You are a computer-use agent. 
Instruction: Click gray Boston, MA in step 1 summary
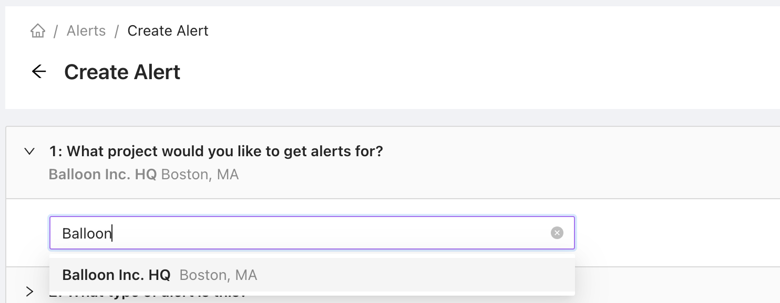pyautogui.click(x=200, y=174)
